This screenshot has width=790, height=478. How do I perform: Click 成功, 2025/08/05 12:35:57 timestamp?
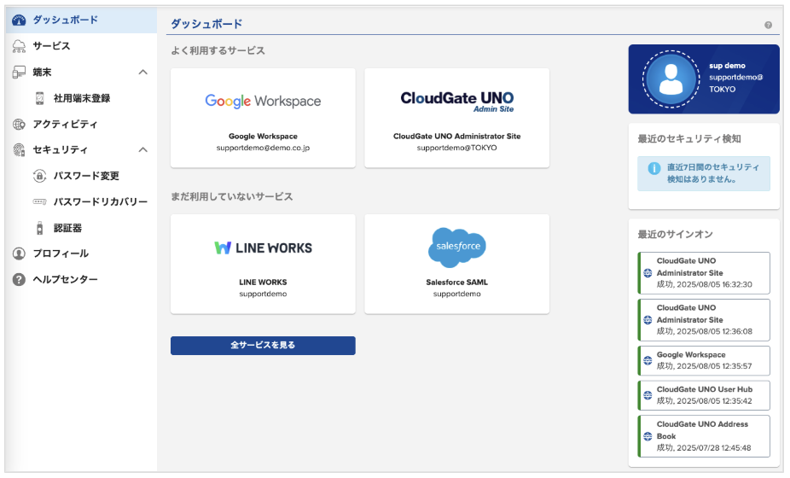pos(704,366)
